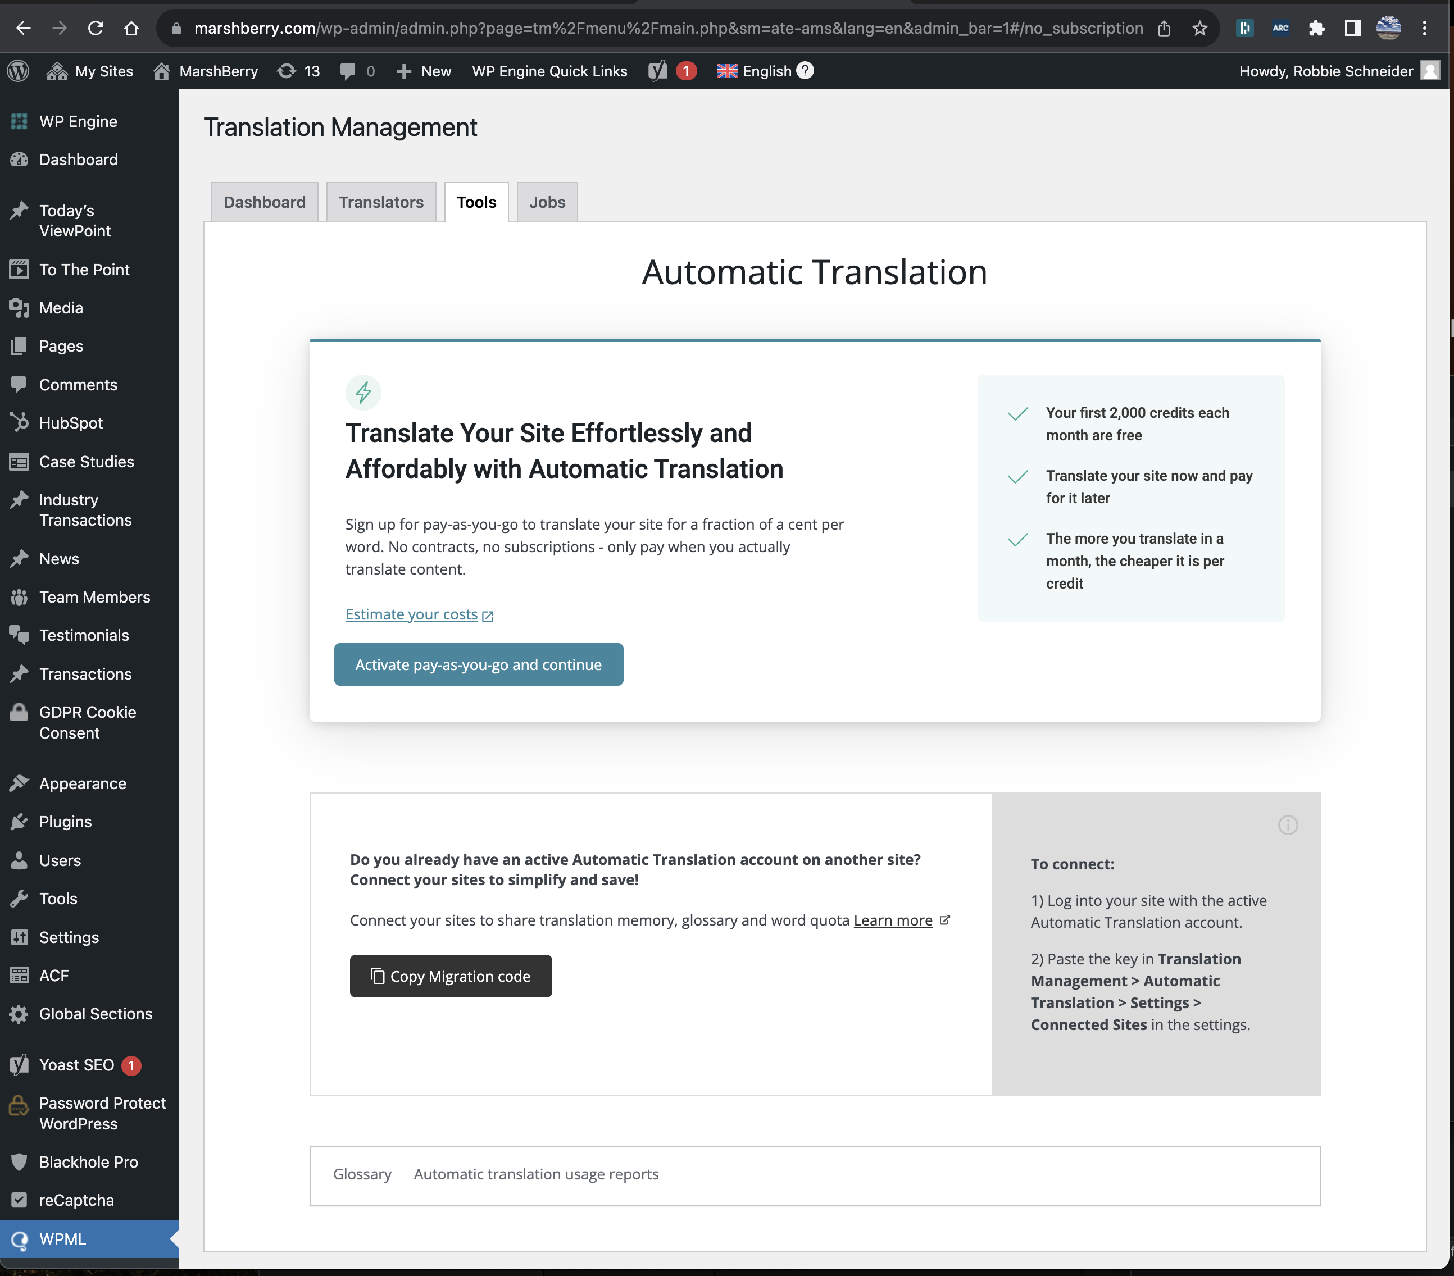Open Howdy, Robbie Schneider account menu
The width and height of the screenshot is (1454, 1276).
[x=1339, y=71]
